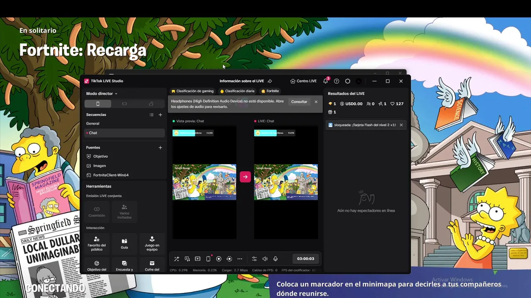Click the profile avatar in title bar
The image size is (531, 298).
tap(359, 81)
